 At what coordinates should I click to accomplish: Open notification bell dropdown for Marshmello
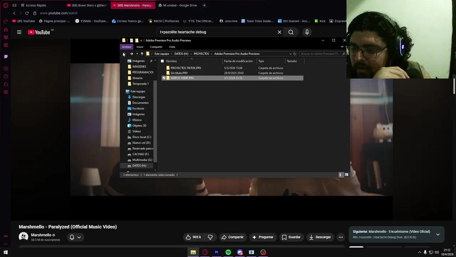pyautogui.click(x=75, y=237)
